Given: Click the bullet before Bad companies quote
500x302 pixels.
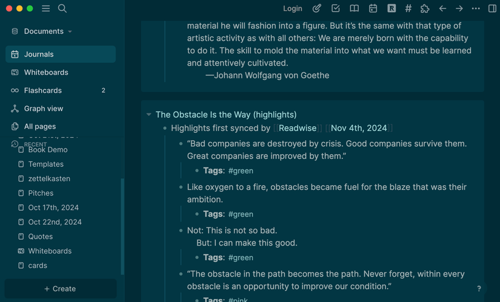Looking at the screenshot, I should [181, 144].
